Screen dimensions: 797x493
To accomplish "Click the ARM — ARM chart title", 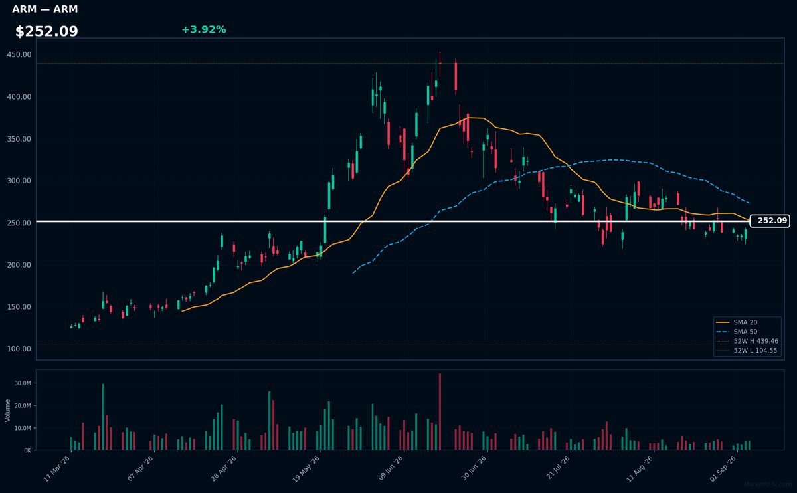I will click(44, 9).
